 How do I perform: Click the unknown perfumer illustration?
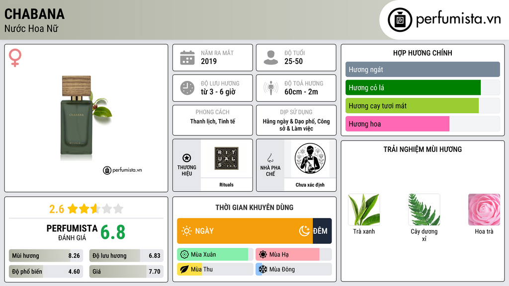[x=310, y=158]
